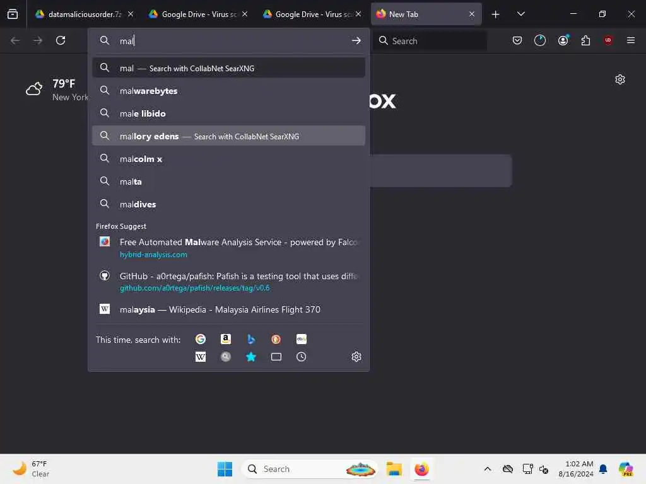Open the Firefox account menu
This screenshot has width=646, height=484.
563,40
